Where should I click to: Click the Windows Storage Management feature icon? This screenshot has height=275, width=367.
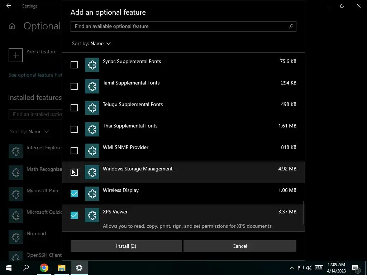[x=92, y=172]
